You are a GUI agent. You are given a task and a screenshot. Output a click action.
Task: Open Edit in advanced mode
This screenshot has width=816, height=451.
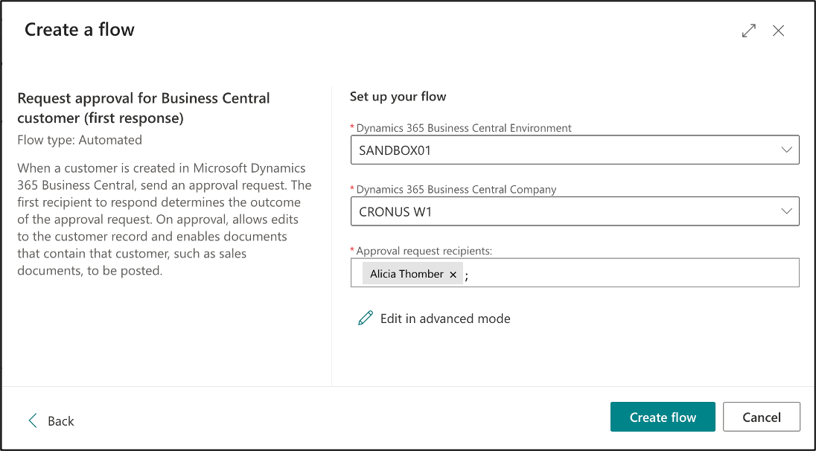pyautogui.click(x=444, y=318)
